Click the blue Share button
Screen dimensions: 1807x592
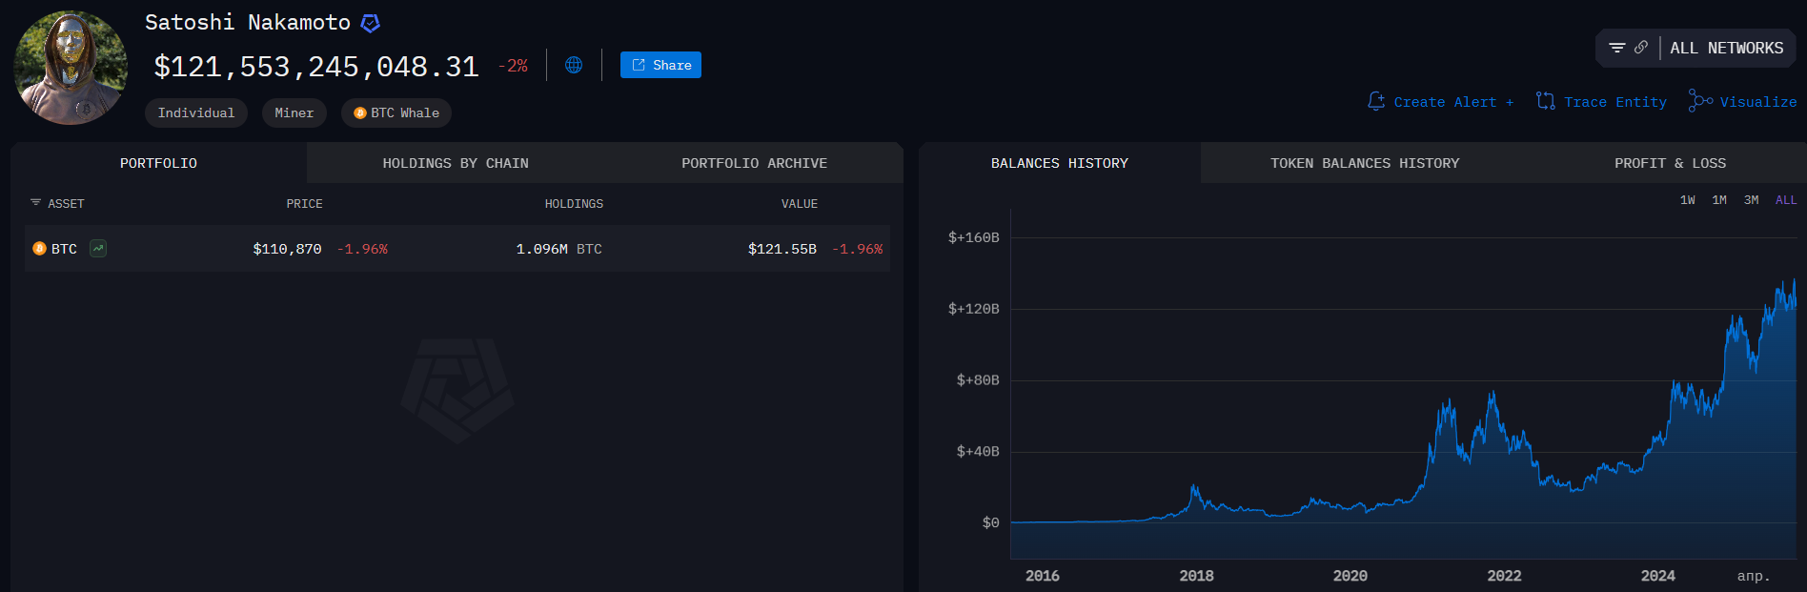(x=660, y=65)
